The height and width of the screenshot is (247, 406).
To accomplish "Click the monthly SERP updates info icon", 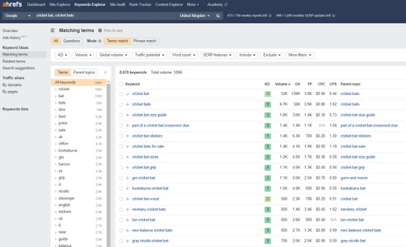I will coord(334,16).
